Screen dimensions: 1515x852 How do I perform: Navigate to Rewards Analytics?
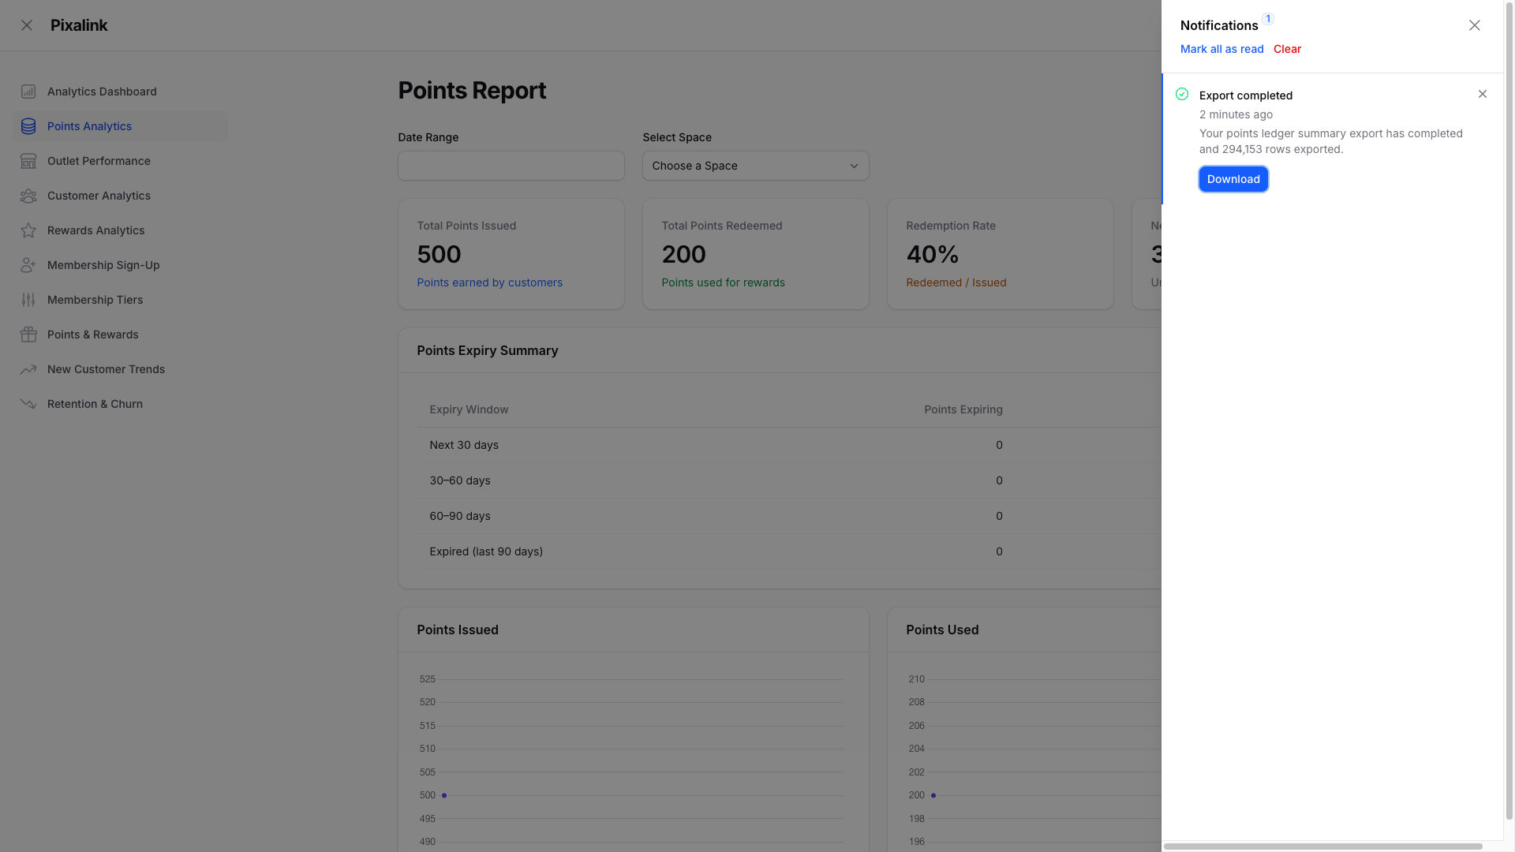120,230
